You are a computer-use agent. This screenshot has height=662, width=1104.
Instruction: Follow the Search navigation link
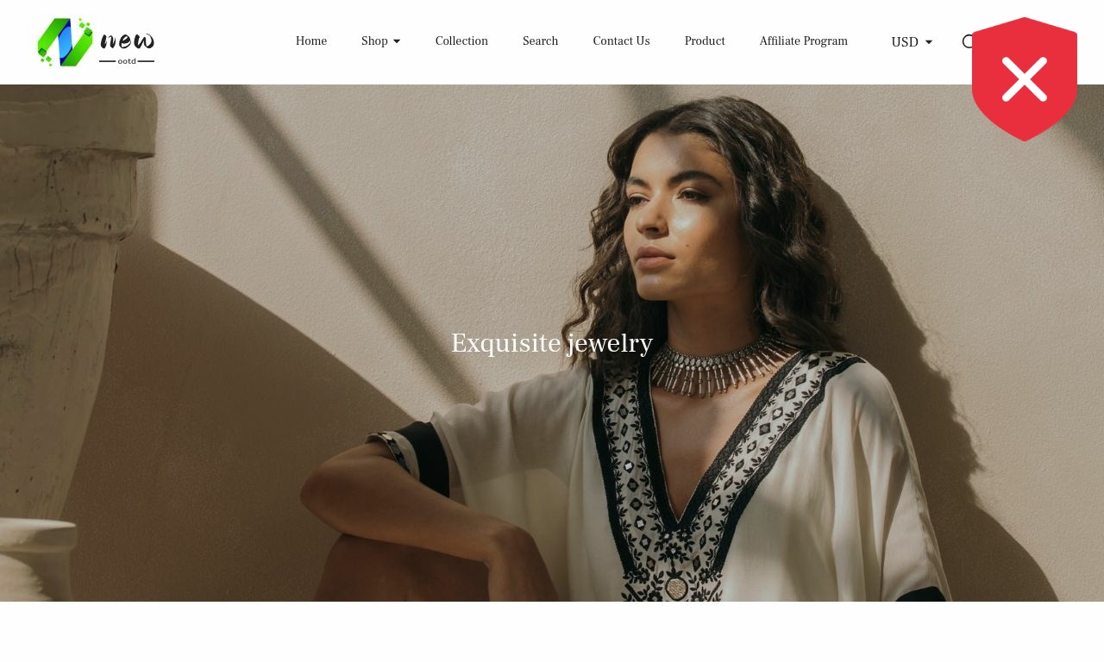(x=540, y=41)
